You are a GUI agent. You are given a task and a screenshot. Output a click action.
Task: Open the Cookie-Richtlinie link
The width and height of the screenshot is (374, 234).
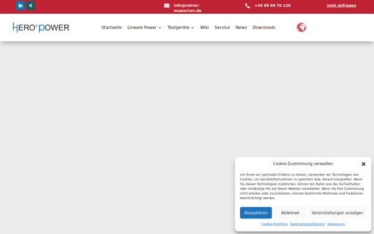point(274,224)
